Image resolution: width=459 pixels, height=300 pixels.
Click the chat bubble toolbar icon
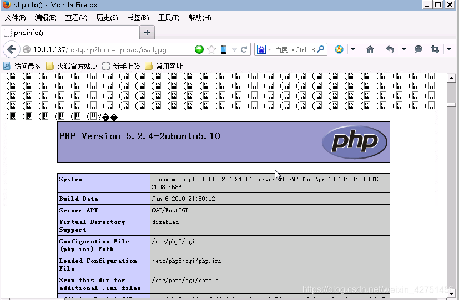[x=418, y=49]
